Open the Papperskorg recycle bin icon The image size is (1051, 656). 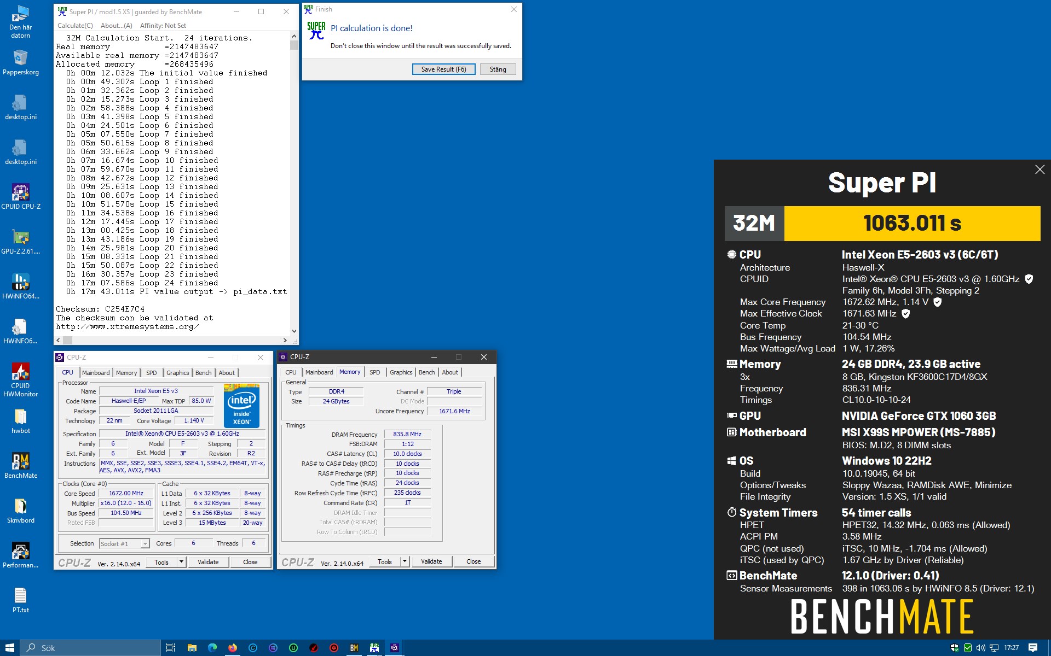click(20, 62)
